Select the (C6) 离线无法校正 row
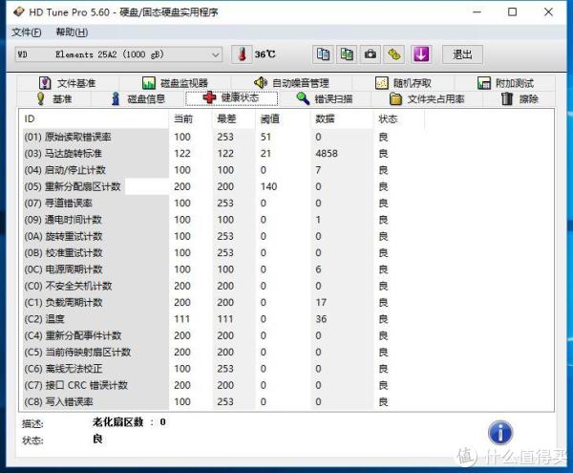The height and width of the screenshot is (473, 573). tap(223, 369)
